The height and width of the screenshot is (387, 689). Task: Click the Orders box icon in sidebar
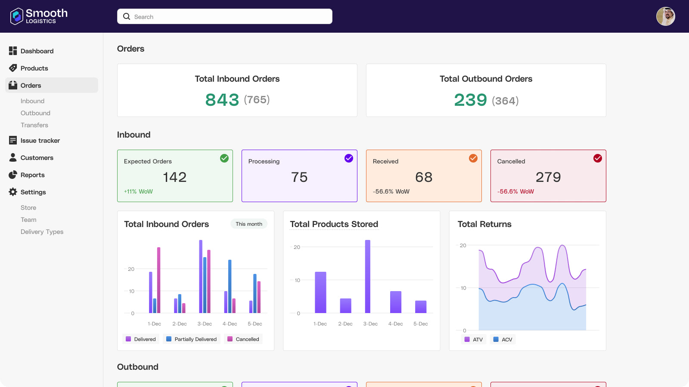point(13,85)
